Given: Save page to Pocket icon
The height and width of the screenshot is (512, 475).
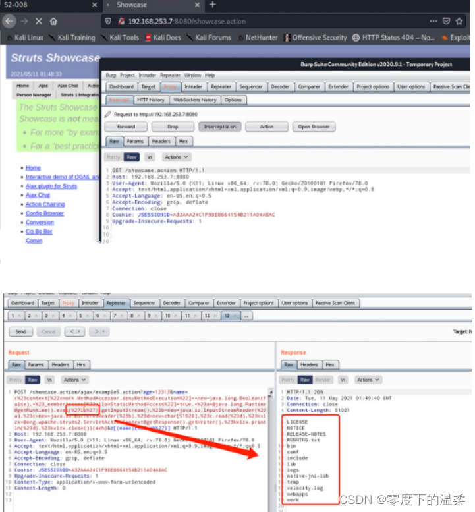Looking at the screenshot, I should coord(446,21).
